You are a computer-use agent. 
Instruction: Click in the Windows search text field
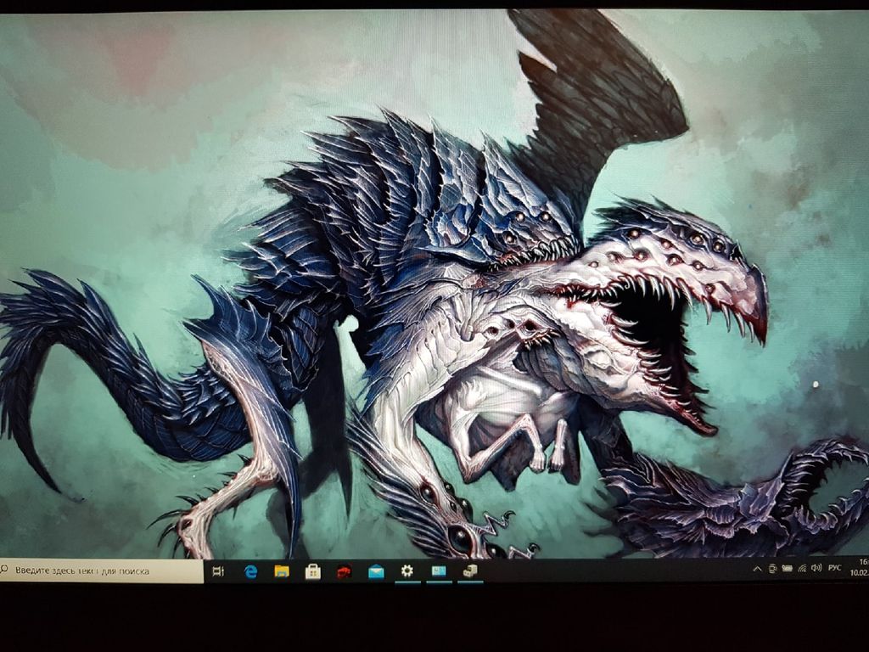pyautogui.click(x=102, y=571)
